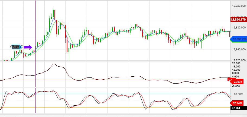Viewport: 247px width, 117px height.
Task: Select the BUY text annotation
Action: pos(16,47)
